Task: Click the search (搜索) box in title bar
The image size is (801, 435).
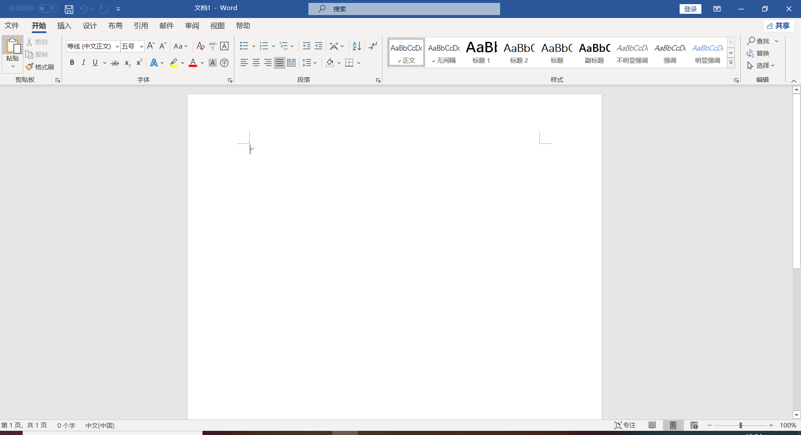Action: (404, 9)
